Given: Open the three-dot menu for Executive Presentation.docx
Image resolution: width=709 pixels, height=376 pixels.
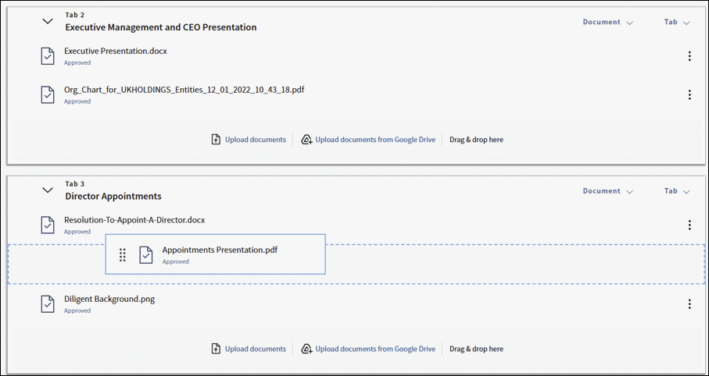Looking at the screenshot, I should click(689, 56).
